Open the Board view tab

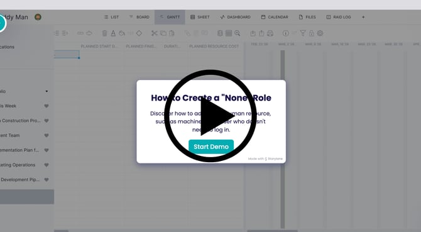coord(139,17)
